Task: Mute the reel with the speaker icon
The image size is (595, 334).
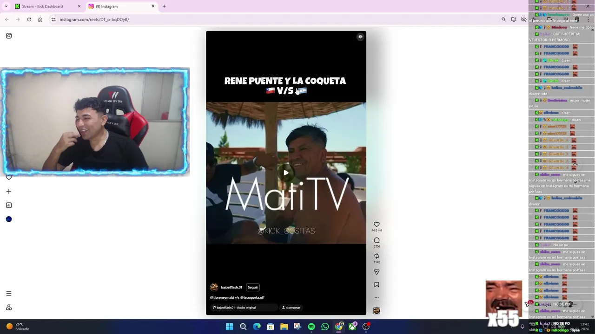Action: pyautogui.click(x=360, y=37)
